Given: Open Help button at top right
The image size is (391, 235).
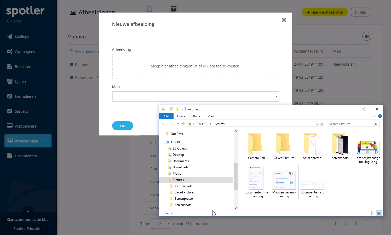Looking at the screenshot, I should click(x=360, y=12).
